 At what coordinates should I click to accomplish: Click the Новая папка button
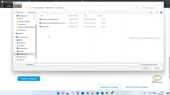(x=32, y=12)
